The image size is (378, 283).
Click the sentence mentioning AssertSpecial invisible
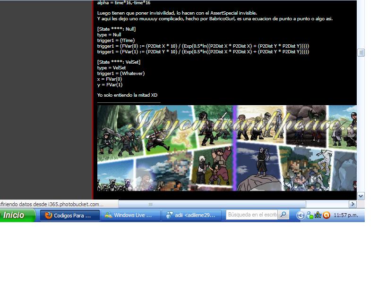[x=177, y=13]
